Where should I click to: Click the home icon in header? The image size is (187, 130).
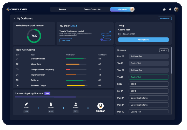pos(164,9)
